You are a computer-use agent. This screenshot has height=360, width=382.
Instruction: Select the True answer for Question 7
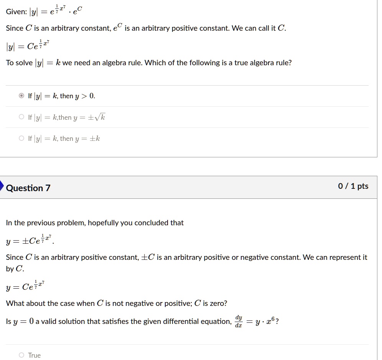pos(21,355)
